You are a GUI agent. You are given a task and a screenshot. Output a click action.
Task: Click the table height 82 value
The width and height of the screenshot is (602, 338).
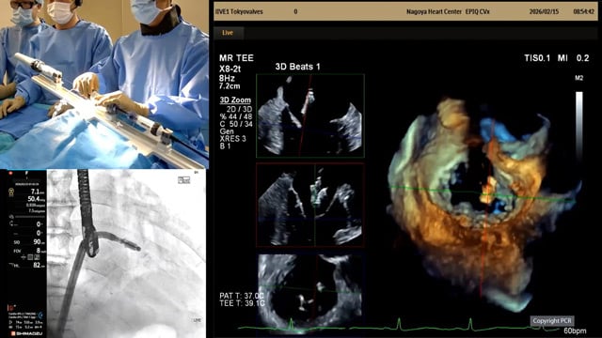(x=38, y=265)
